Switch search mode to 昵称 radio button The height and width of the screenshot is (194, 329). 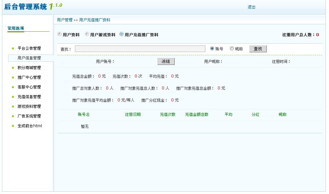coord(232,48)
